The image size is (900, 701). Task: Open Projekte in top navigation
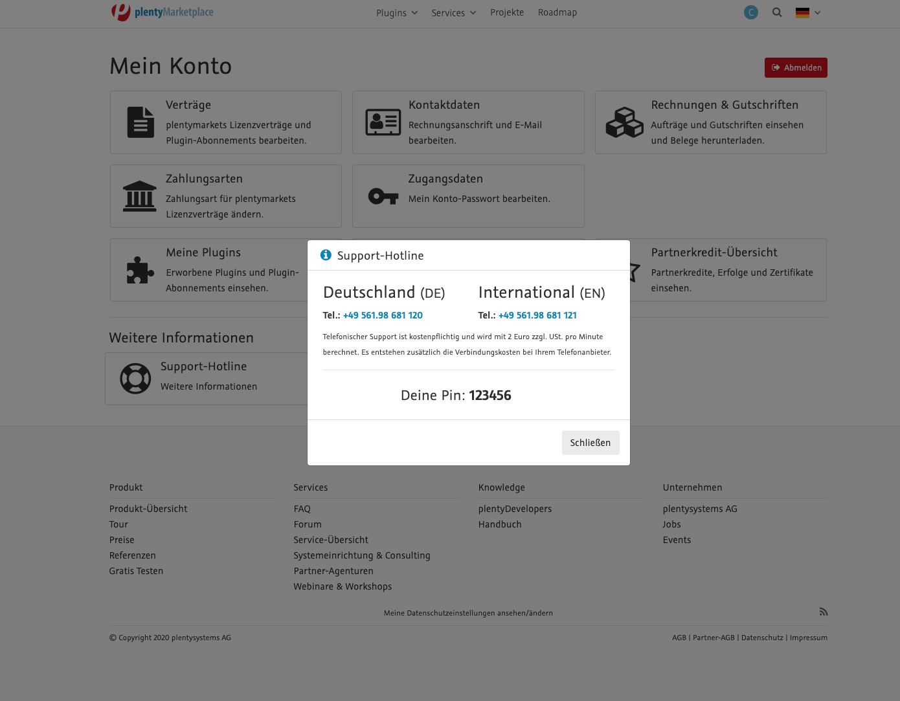(x=507, y=12)
